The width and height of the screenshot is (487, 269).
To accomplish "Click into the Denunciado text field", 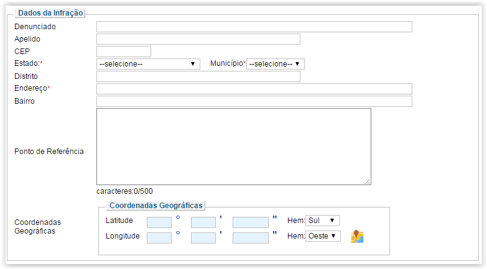I will pyautogui.click(x=254, y=27).
